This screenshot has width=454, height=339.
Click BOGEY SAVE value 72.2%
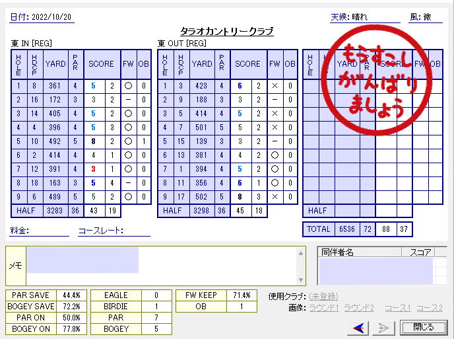click(71, 307)
